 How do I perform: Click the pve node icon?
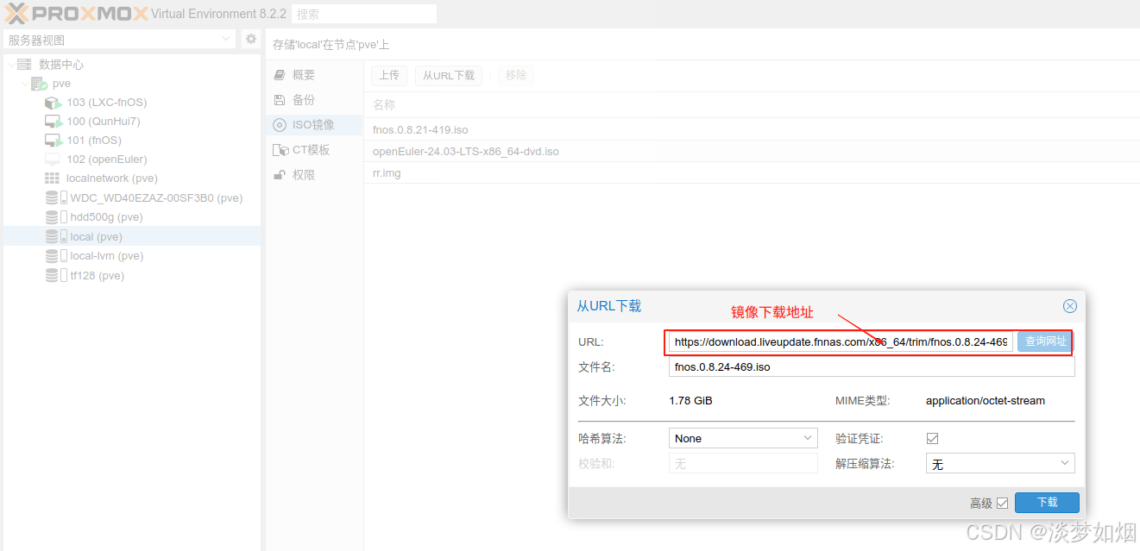[x=39, y=84]
